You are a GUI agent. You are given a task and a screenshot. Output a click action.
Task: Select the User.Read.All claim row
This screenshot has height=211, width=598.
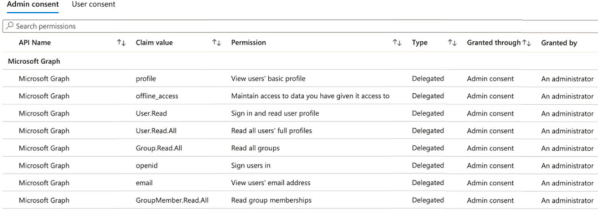[299, 131]
